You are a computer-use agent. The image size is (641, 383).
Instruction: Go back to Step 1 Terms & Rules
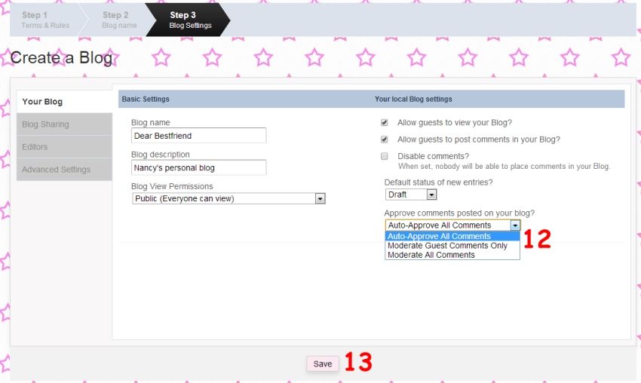[x=45, y=20]
